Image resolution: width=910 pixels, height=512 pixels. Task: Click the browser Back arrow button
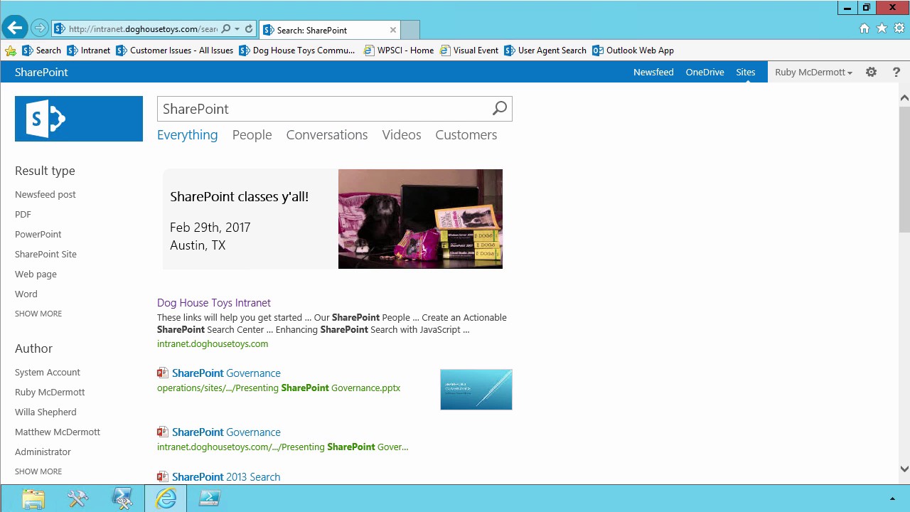point(14,28)
